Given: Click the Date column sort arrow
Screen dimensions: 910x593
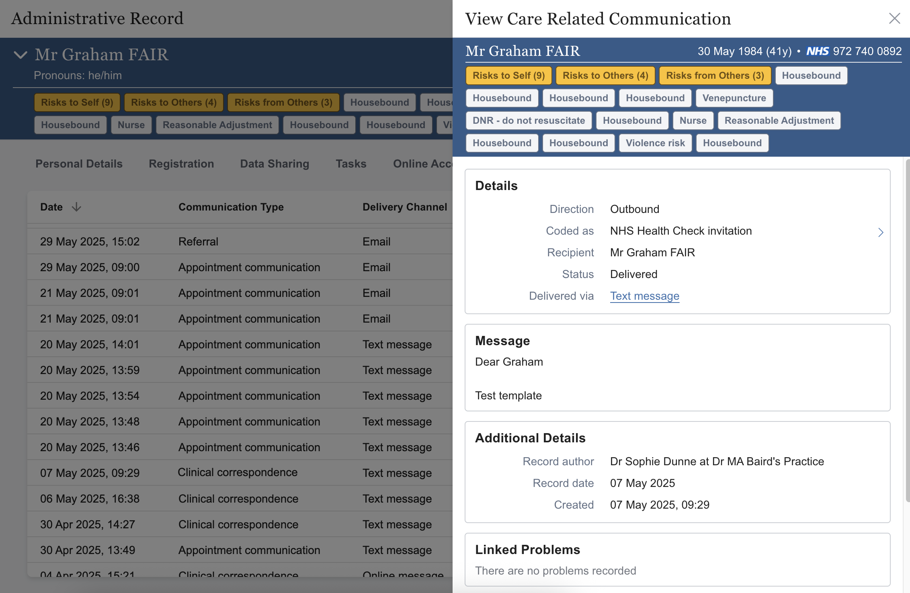Looking at the screenshot, I should (76, 207).
